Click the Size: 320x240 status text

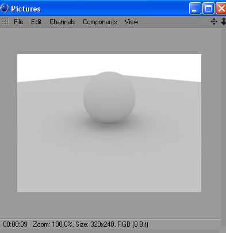tap(95, 224)
